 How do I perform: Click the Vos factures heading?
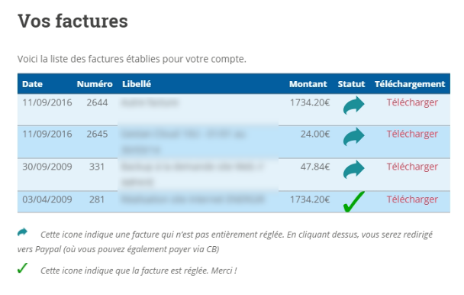coord(72,21)
